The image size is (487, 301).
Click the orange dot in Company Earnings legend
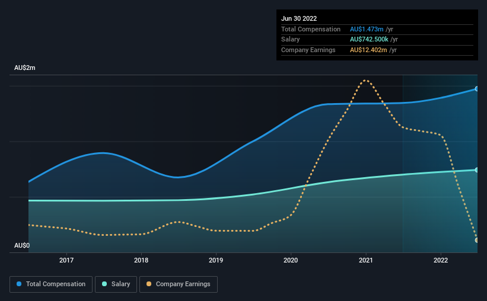coord(149,284)
